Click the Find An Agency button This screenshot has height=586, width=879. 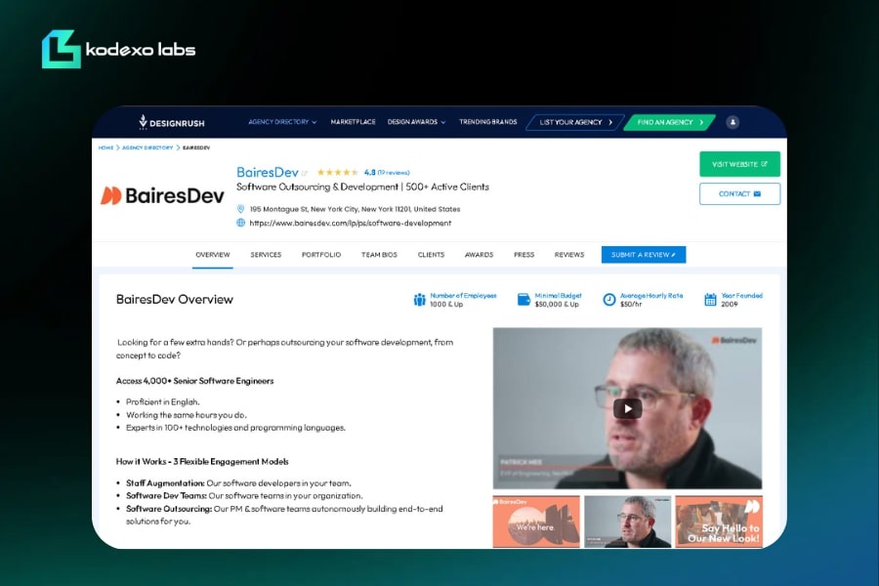669,122
